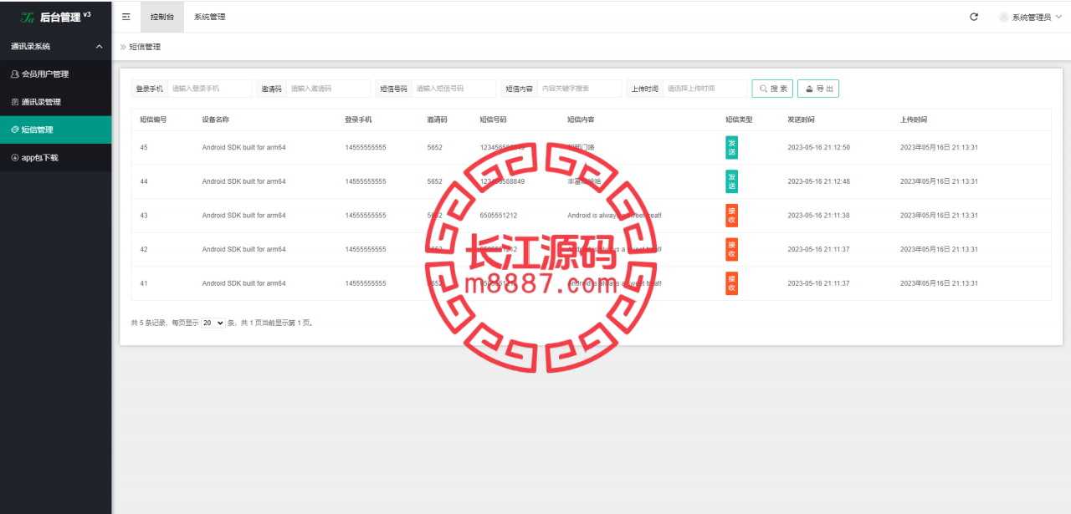This screenshot has width=1071, height=514.
Task: Open the page size dropdown showing 20
Action: 213,323
